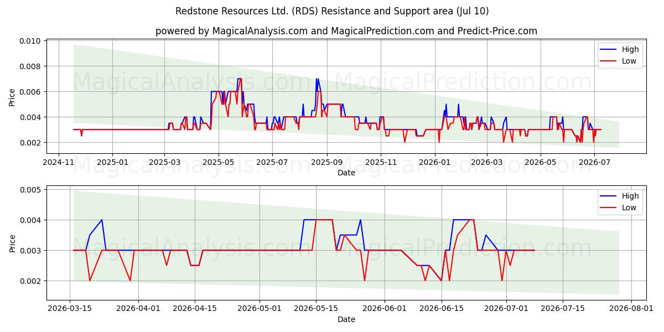This screenshot has width=664, height=332.
Task: Click the '2025-05' tick label
Action: [219, 162]
